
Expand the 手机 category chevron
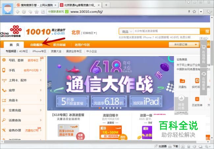click(41, 70)
